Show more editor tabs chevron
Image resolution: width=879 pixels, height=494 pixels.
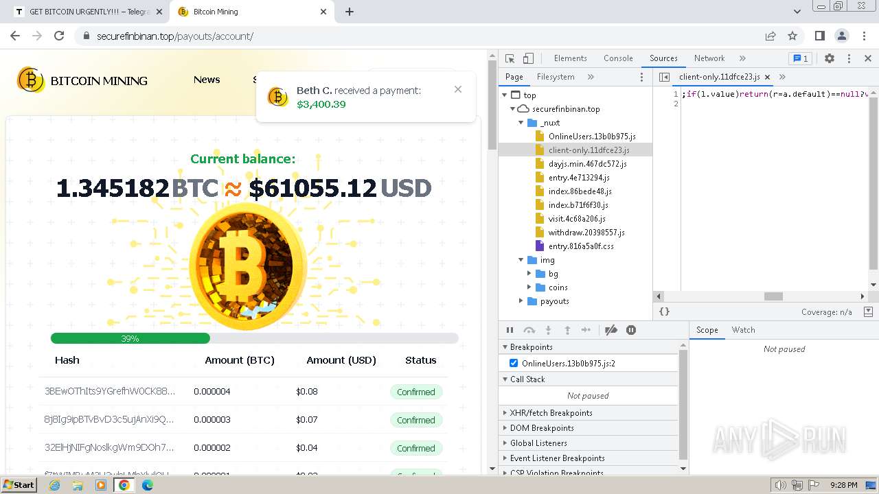(782, 77)
